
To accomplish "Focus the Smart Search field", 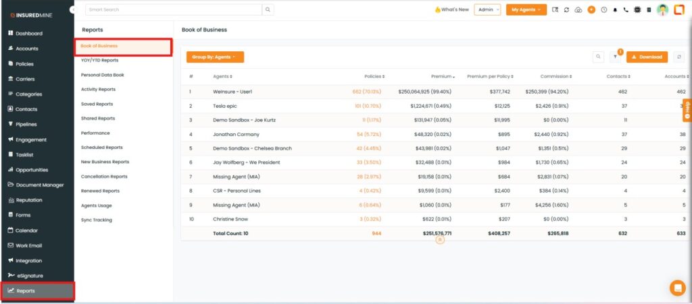I will tap(173, 9).
